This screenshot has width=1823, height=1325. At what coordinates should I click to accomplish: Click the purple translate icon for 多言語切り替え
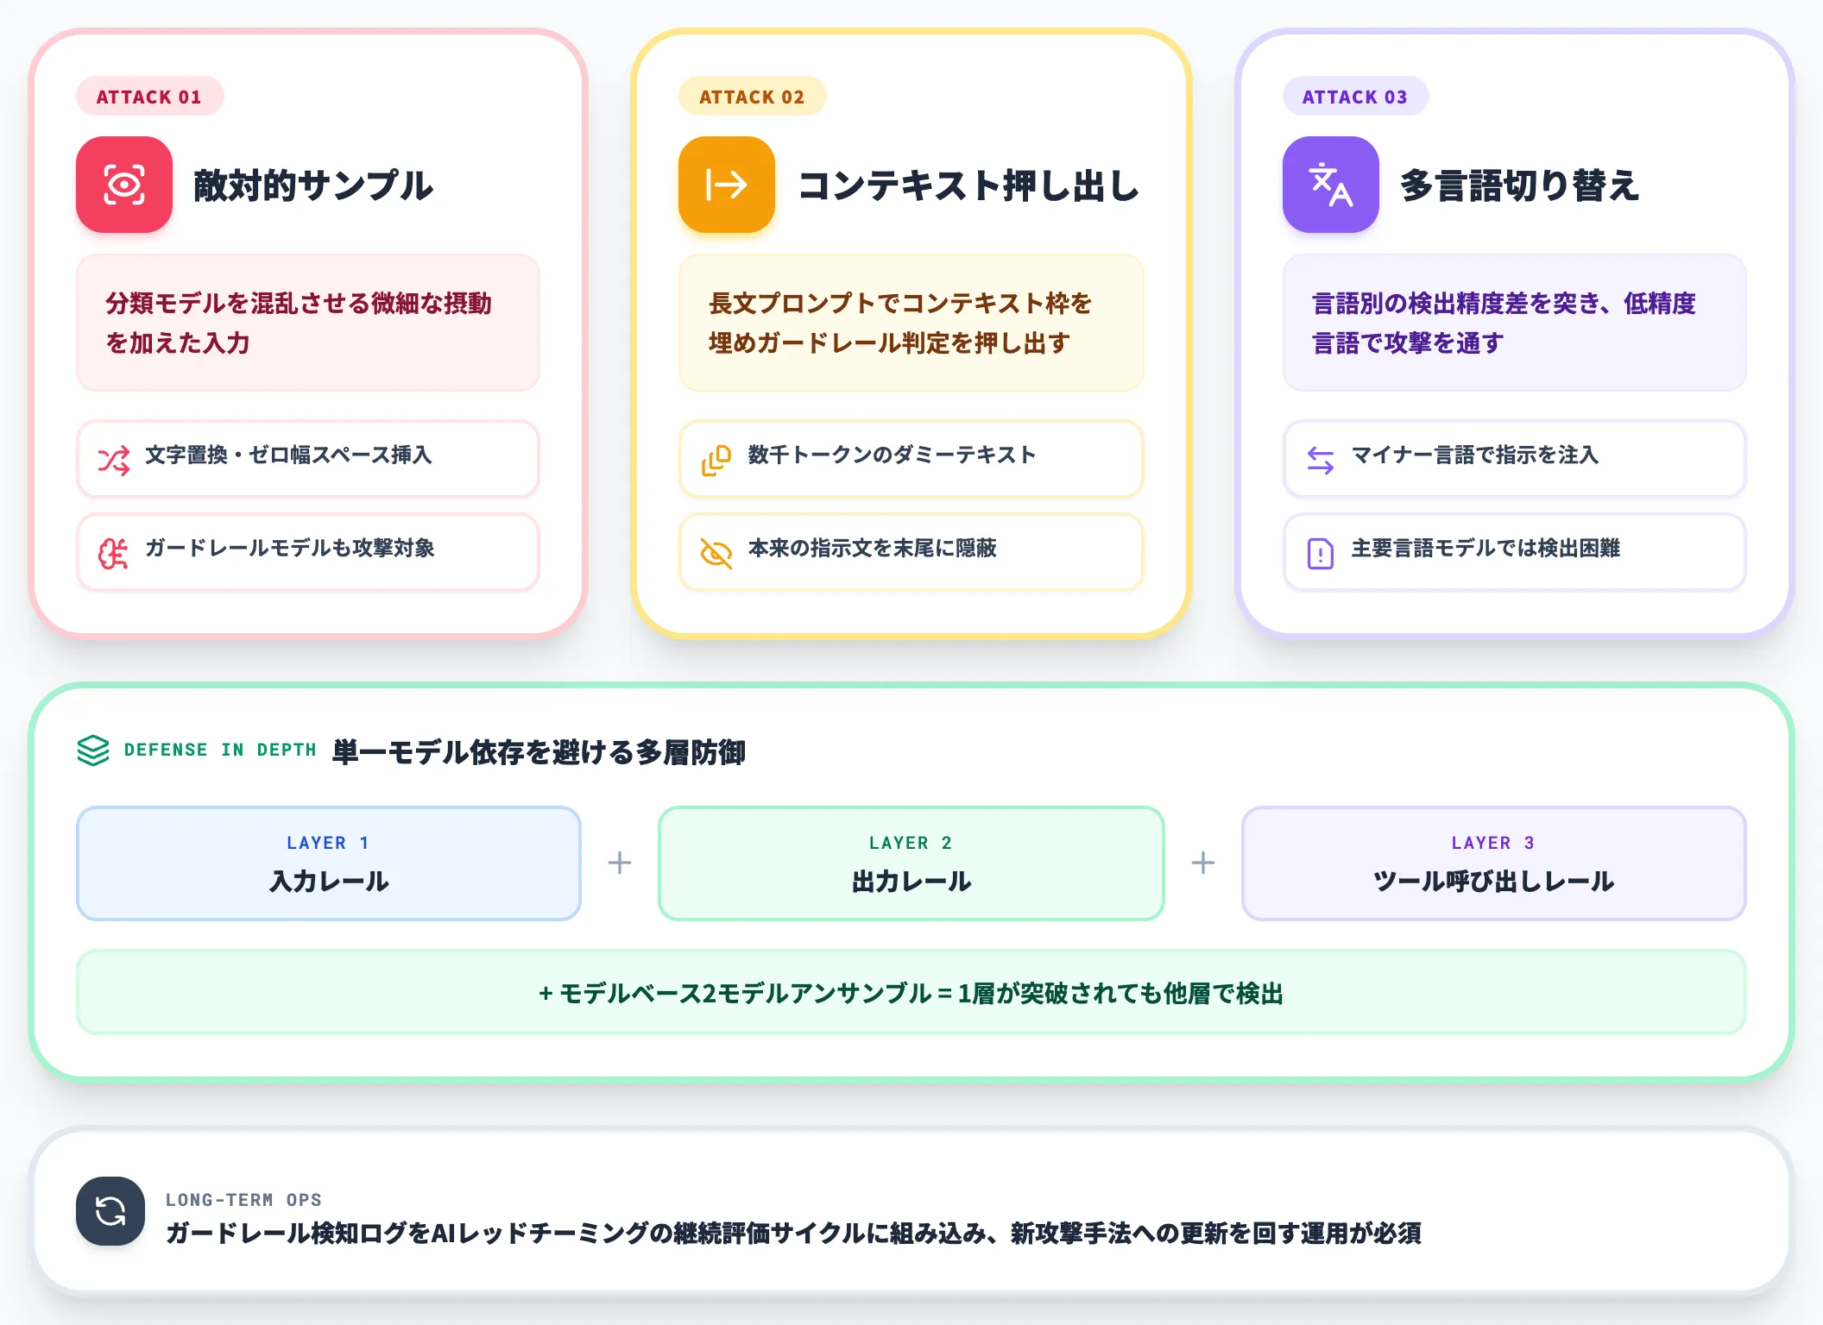[x=1331, y=185]
